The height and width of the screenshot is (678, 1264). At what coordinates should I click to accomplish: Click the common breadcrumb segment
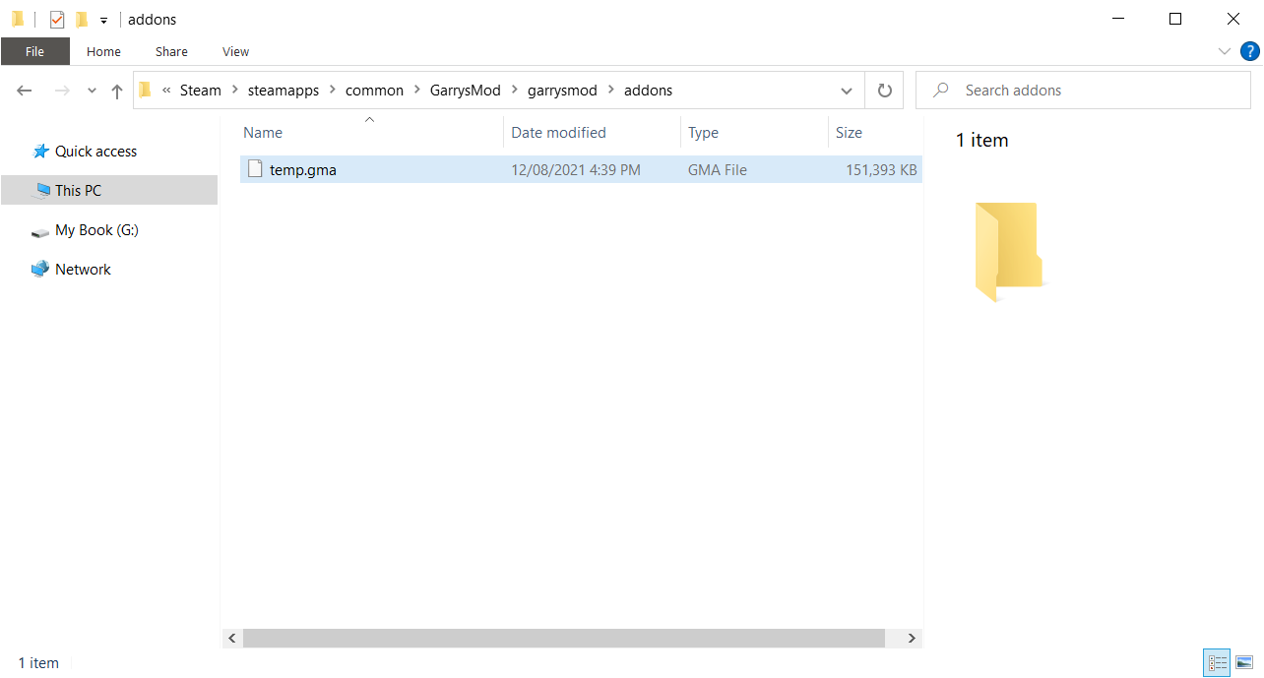coord(374,91)
